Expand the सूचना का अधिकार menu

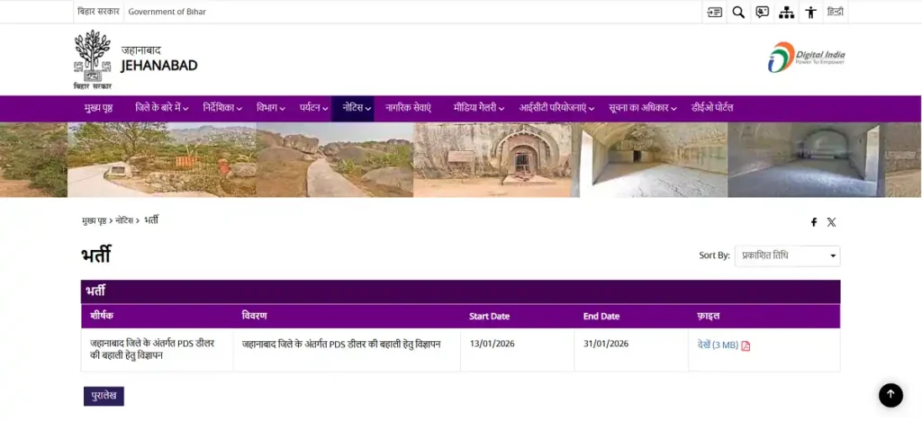point(643,108)
